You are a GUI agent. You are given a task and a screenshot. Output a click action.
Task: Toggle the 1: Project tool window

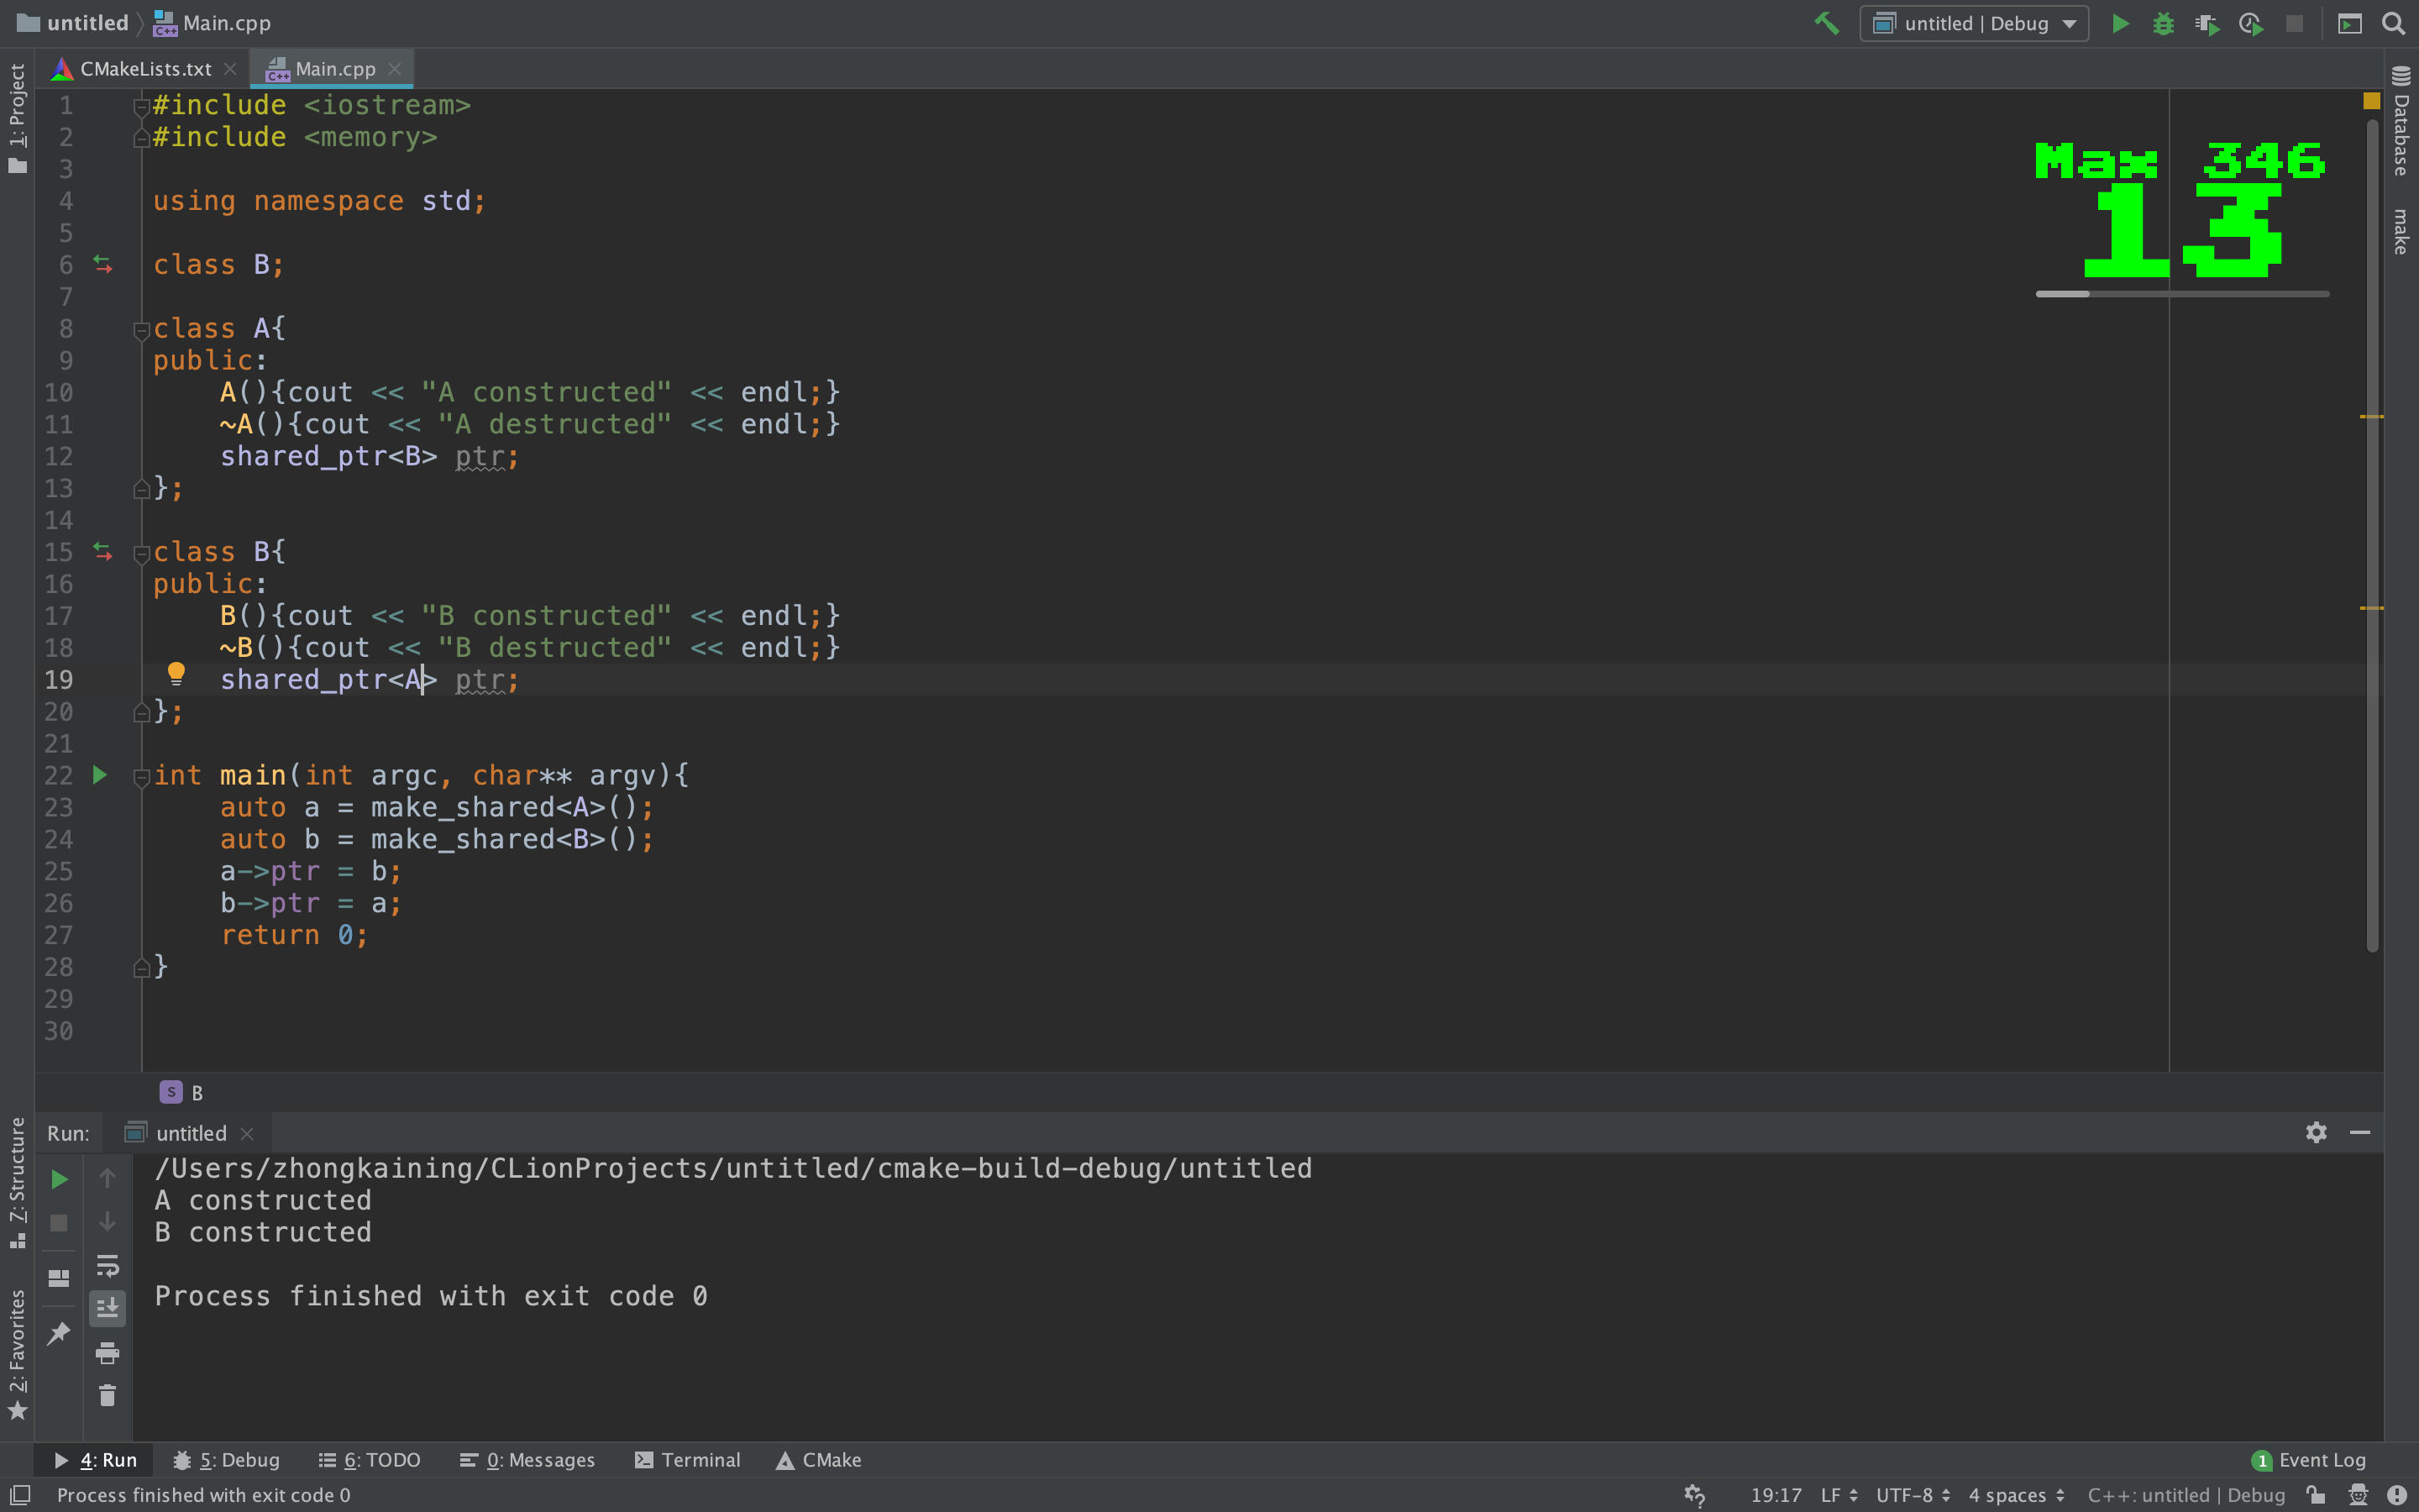pyautogui.click(x=17, y=118)
